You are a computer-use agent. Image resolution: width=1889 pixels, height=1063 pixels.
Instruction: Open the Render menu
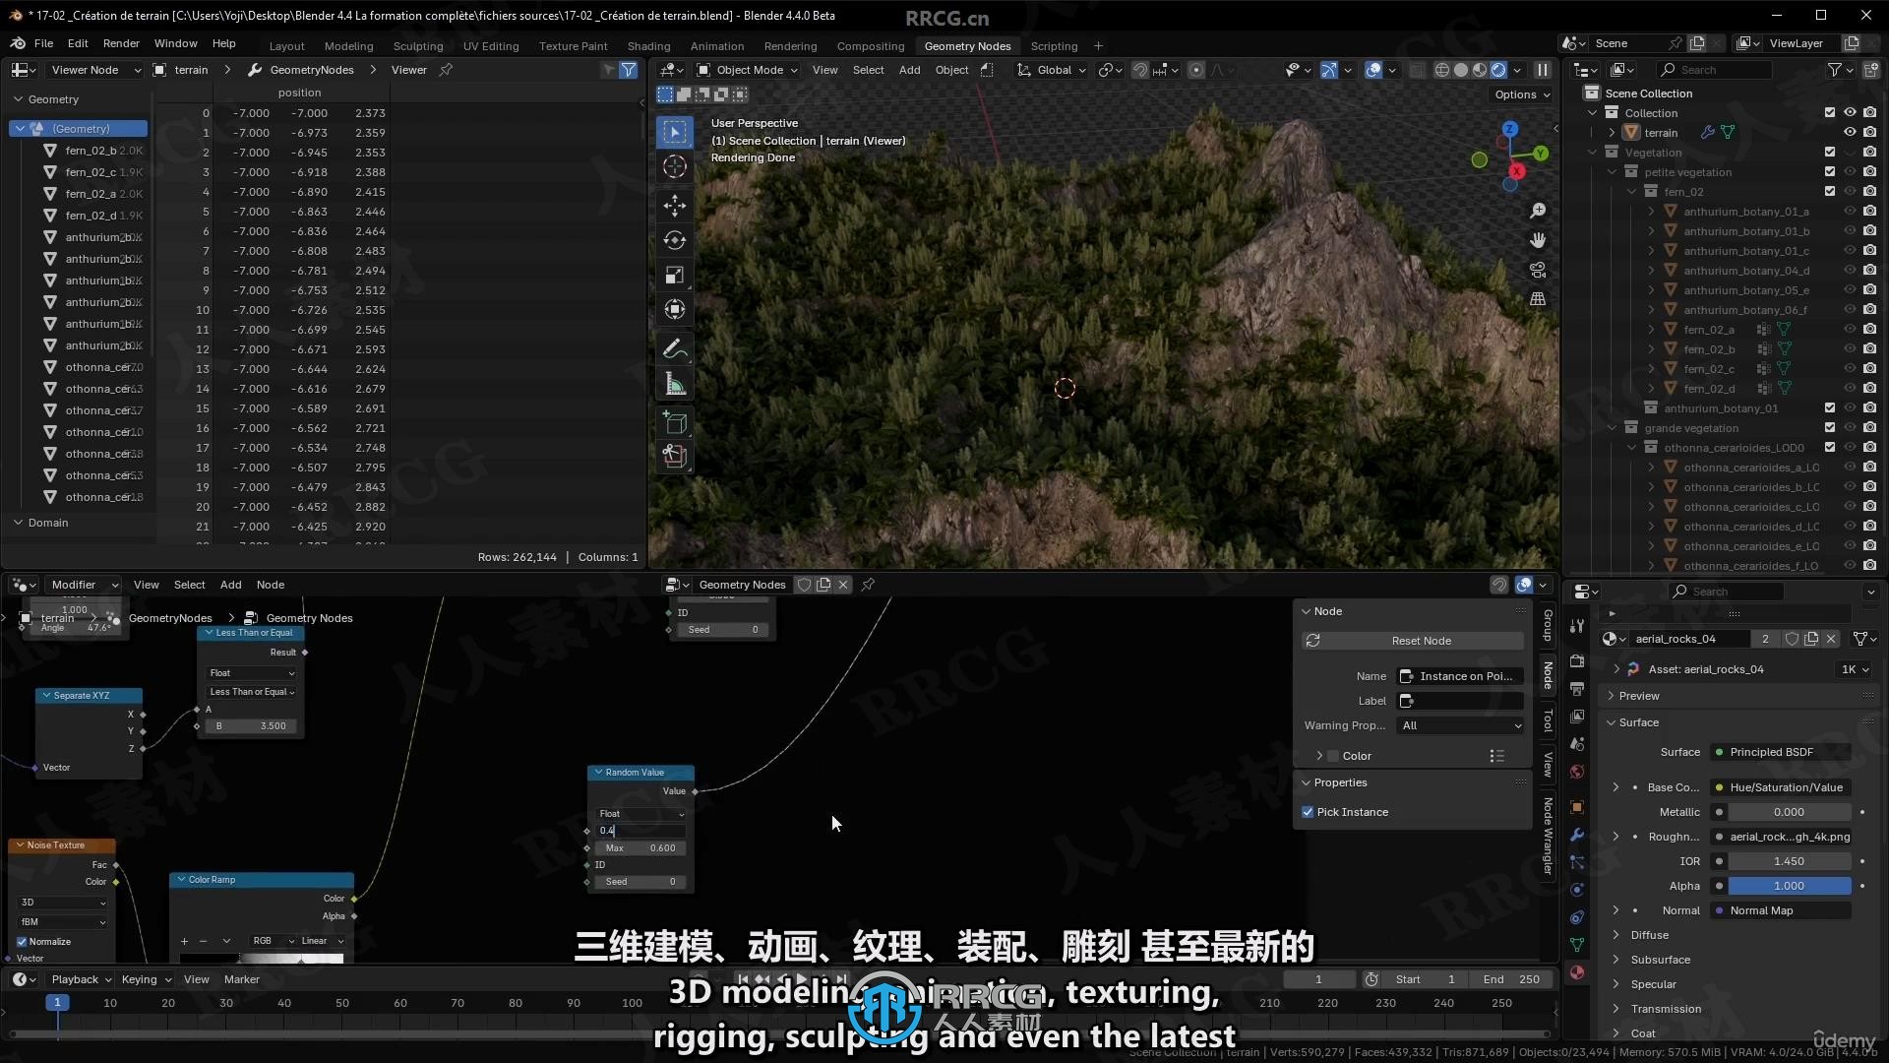(x=121, y=43)
